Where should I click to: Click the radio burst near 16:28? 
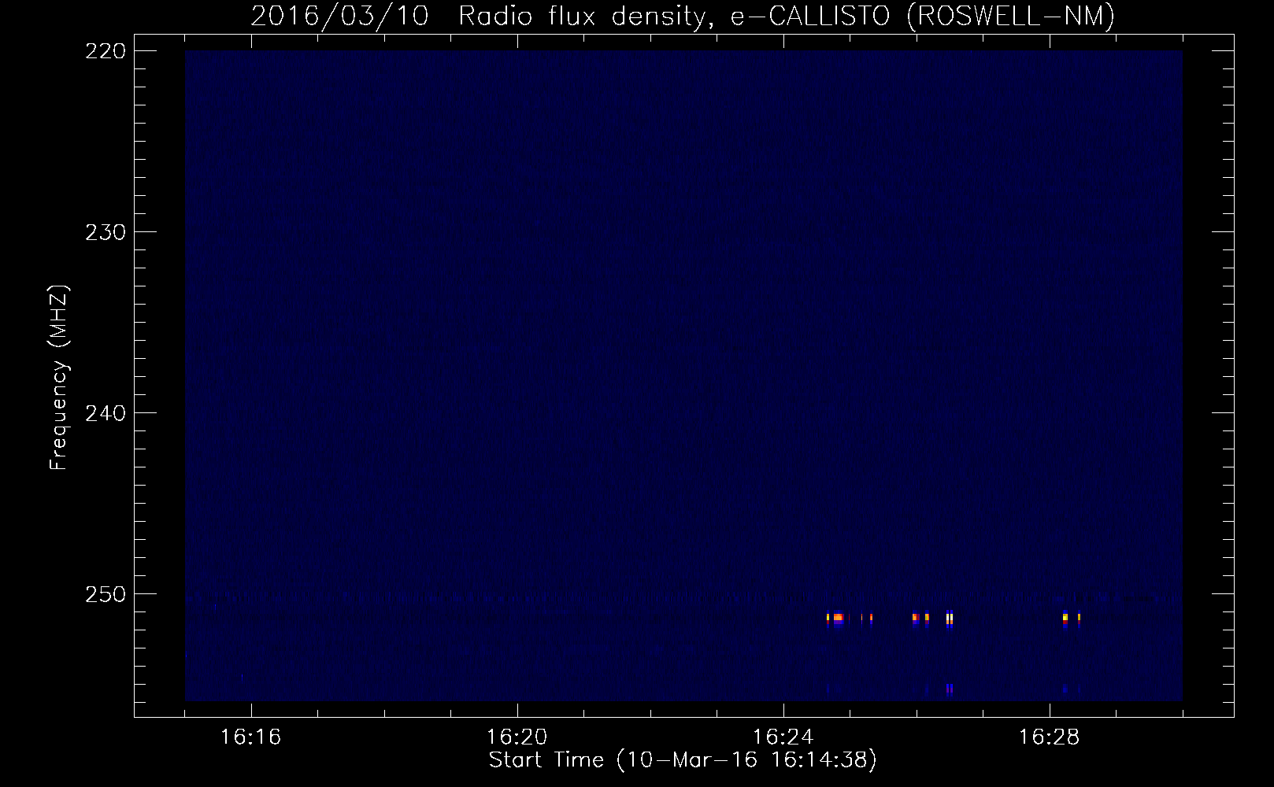pos(1065,619)
